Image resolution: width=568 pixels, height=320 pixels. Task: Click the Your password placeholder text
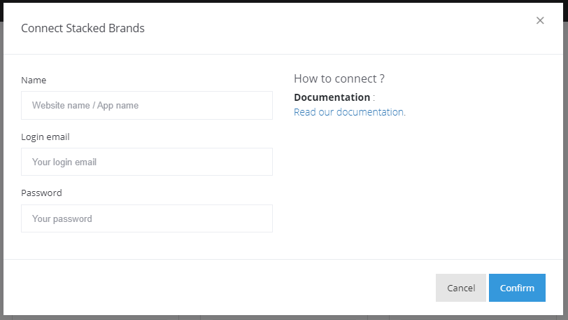coord(62,219)
